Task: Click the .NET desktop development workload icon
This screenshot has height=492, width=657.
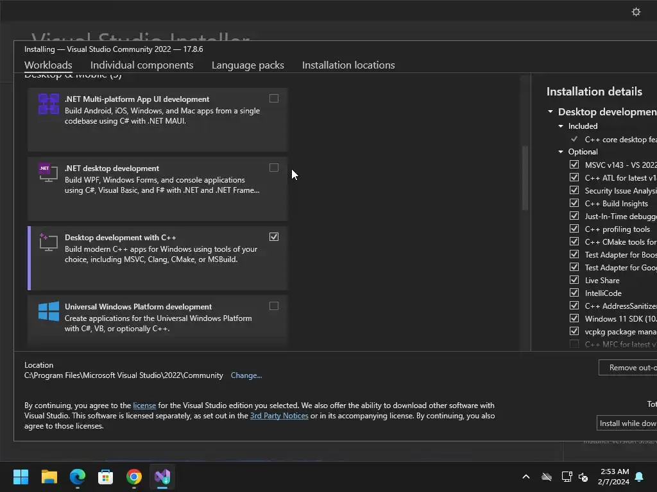Action: tap(49, 173)
